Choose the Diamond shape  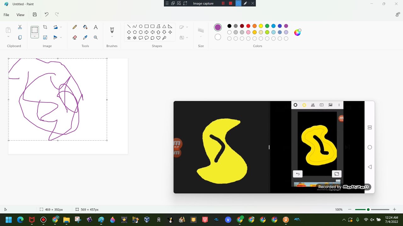tap(129, 32)
